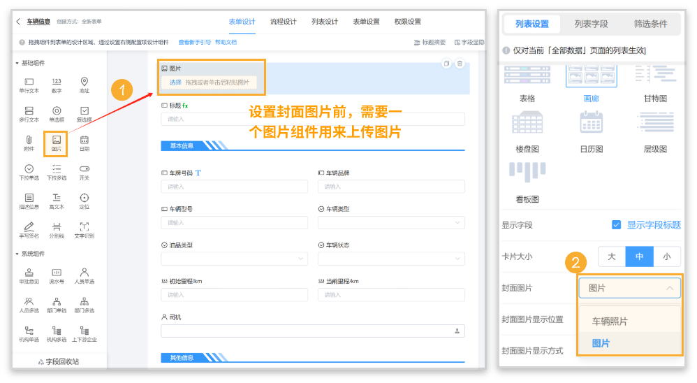
Task: Open the 封面图片 dropdown
Action: pyautogui.click(x=629, y=288)
